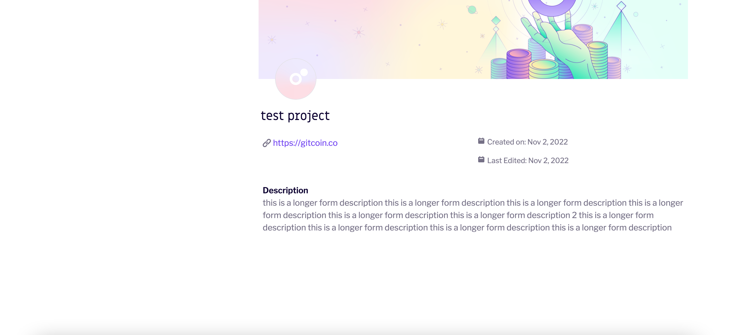Click the first line of the description text
Image resolution: width=737 pixels, height=335 pixels.
tap(472, 203)
